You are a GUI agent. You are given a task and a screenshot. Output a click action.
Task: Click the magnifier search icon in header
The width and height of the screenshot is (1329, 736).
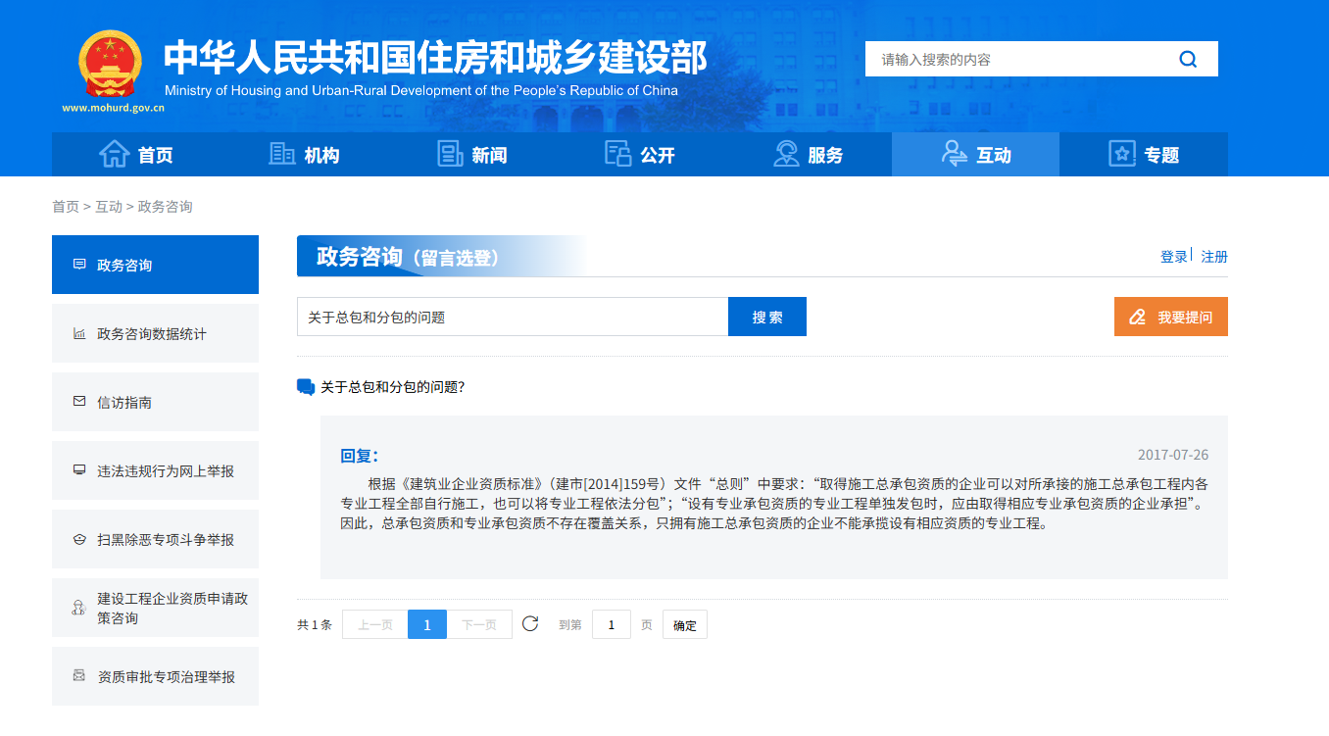coord(1188,60)
